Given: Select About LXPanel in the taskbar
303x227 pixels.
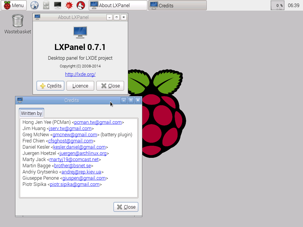Looking at the screenshot, I should tap(118, 5).
